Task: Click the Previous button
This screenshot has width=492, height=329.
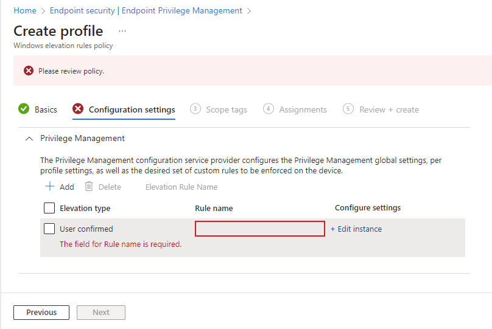Action: [x=41, y=313]
